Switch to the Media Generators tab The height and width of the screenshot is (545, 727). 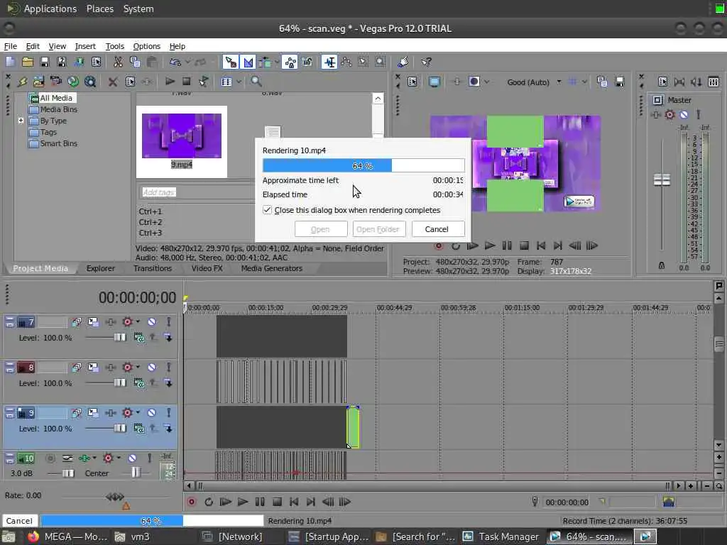click(272, 268)
